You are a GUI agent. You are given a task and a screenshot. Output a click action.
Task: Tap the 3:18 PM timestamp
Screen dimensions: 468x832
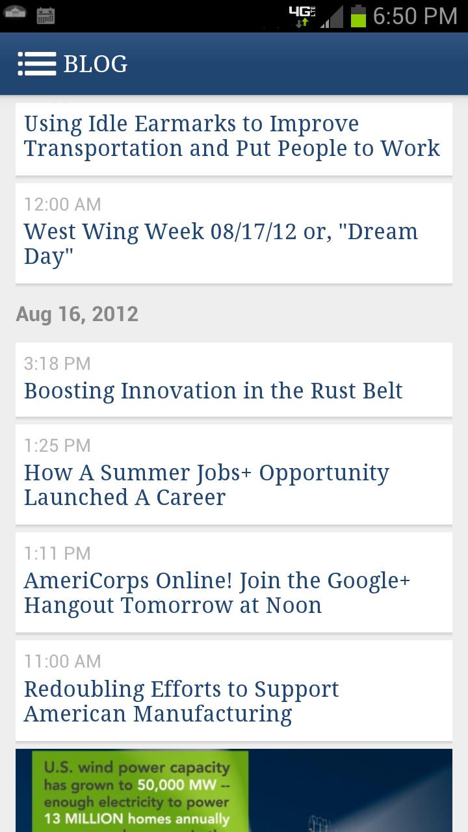pos(57,363)
